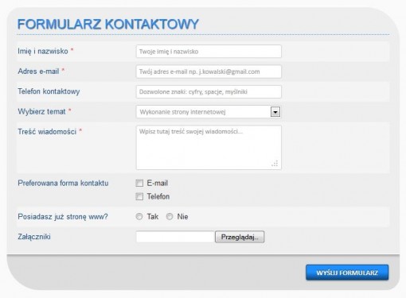
Task: Select the 'Nie' radio button
Action: tap(170, 217)
